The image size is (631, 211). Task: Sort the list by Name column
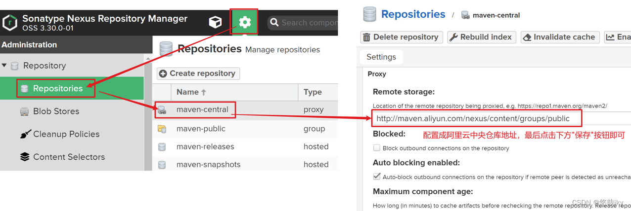(234, 92)
